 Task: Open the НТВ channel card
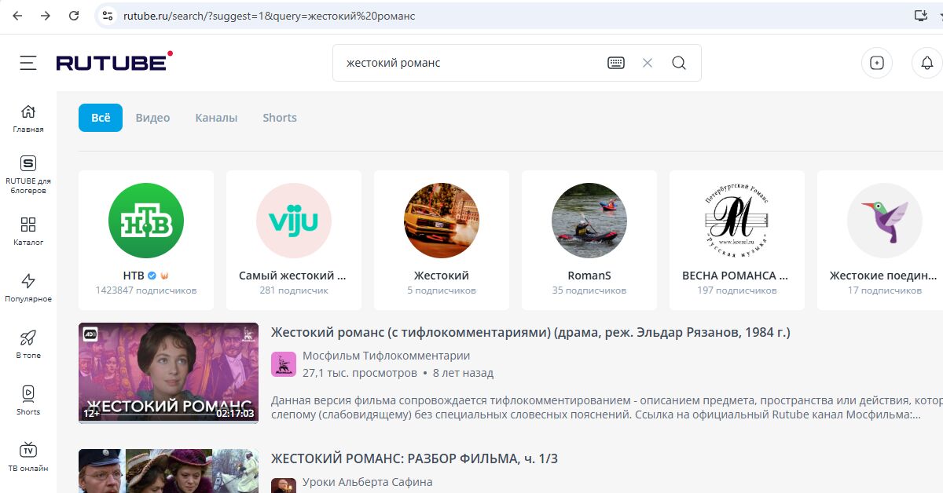(x=146, y=239)
